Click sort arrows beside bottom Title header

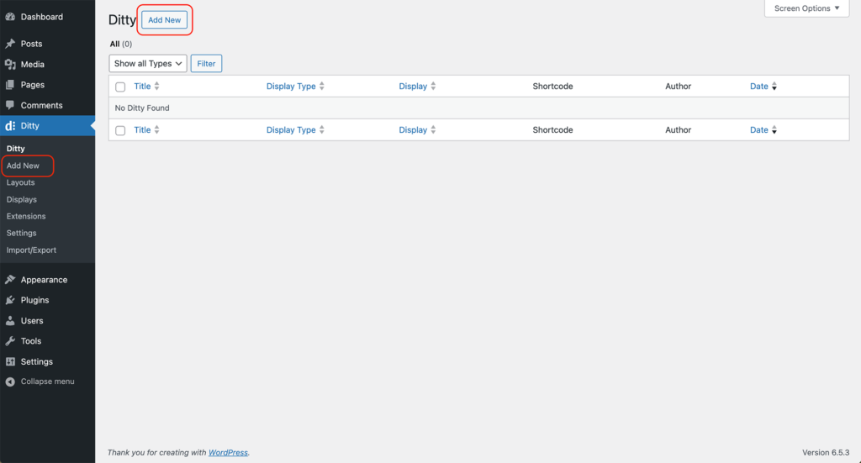point(156,130)
